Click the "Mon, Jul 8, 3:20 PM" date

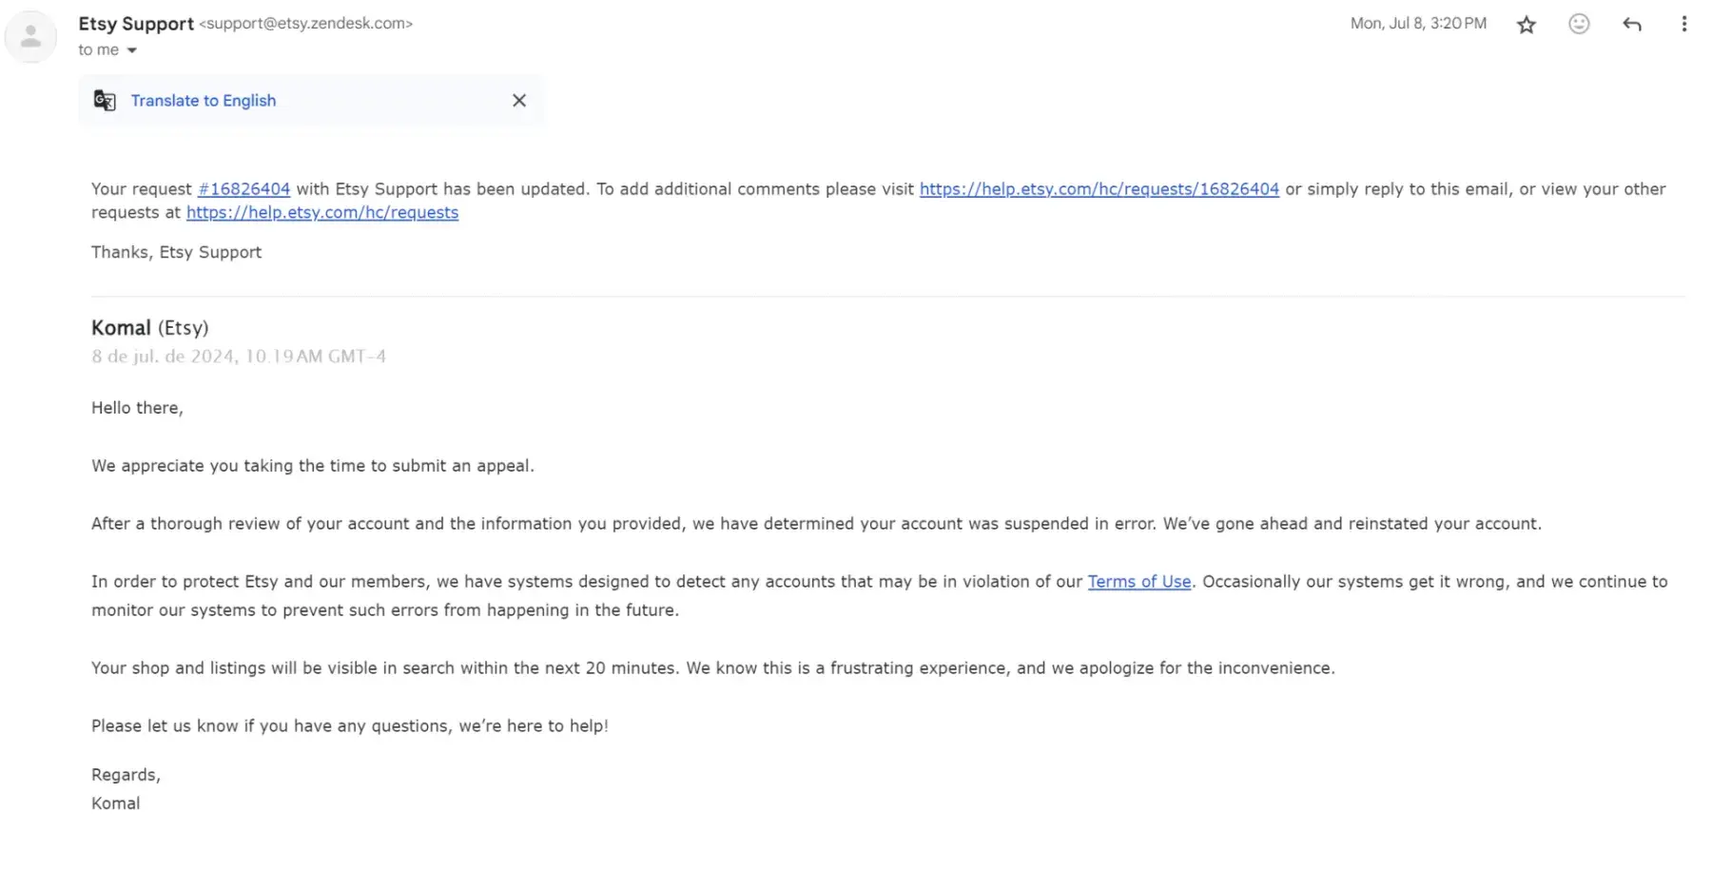[1418, 24]
